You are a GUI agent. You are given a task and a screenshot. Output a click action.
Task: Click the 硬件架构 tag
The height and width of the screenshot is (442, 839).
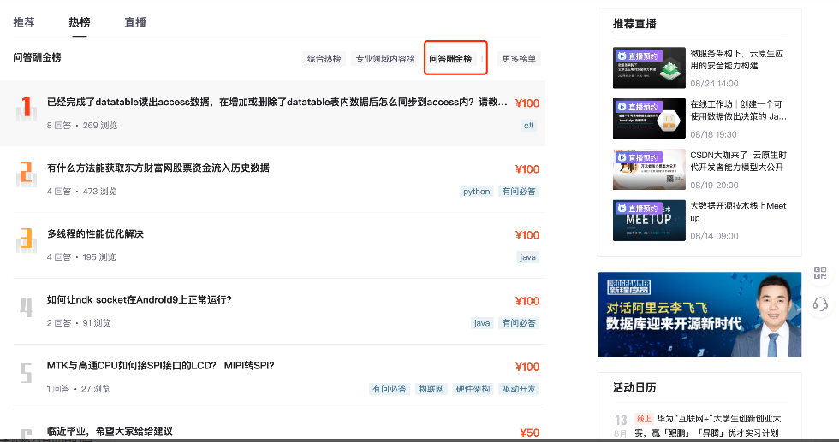pos(473,389)
